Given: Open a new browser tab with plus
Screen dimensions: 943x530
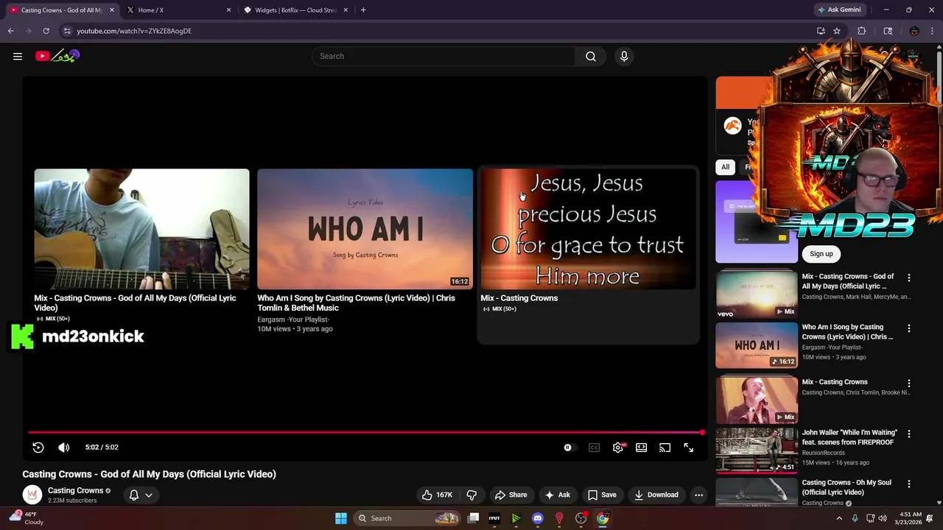Looking at the screenshot, I should pos(363,10).
